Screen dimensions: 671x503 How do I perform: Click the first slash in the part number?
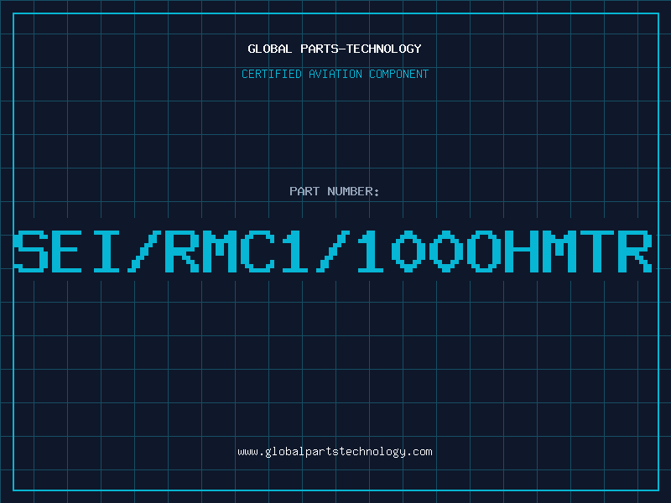click(x=143, y=251)
